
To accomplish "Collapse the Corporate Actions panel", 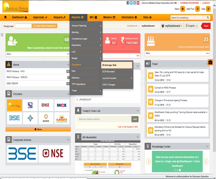I will 68,140.
